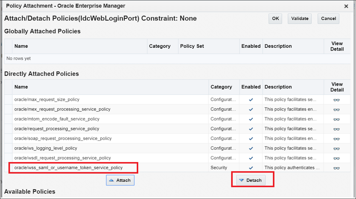Click Enabled checkmark for max_request_size_policy
The width and height of the screenshot is (356, 199).
251,100
